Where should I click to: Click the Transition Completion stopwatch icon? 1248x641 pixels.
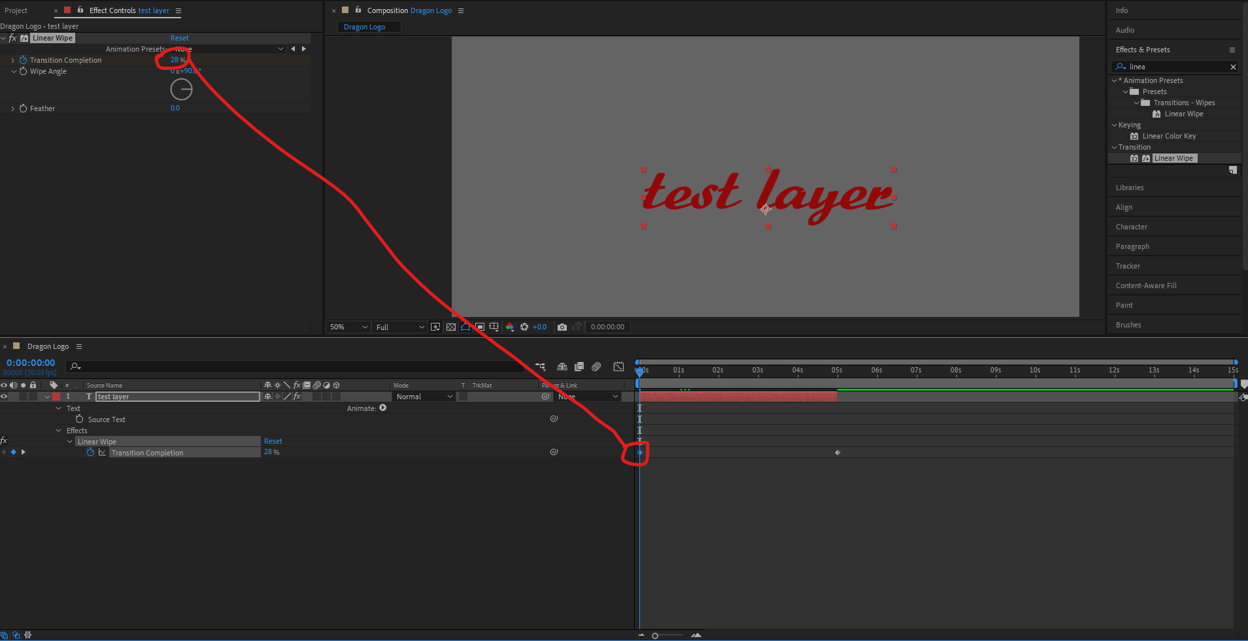tap(22, 59)
